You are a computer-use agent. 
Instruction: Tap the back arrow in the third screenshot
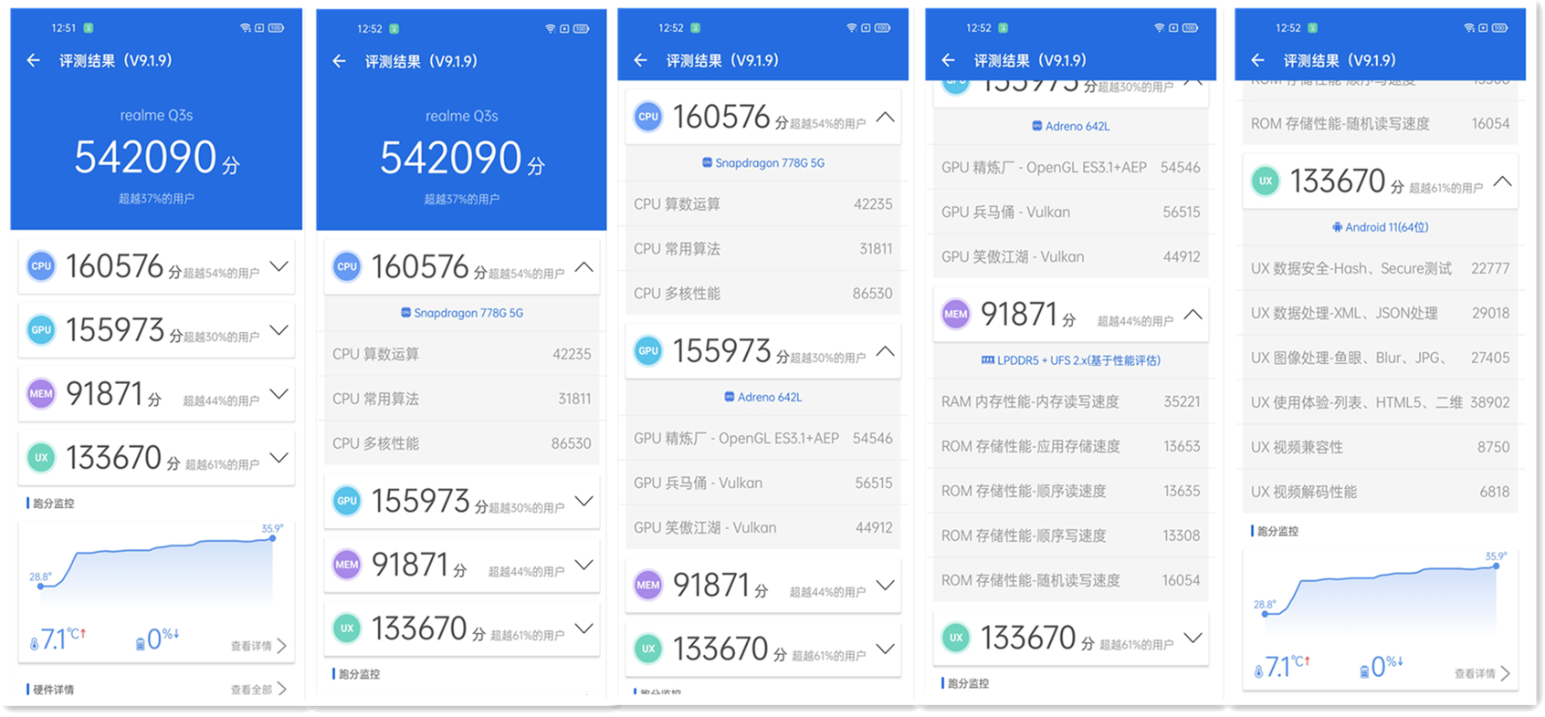[x=641, y=60]
